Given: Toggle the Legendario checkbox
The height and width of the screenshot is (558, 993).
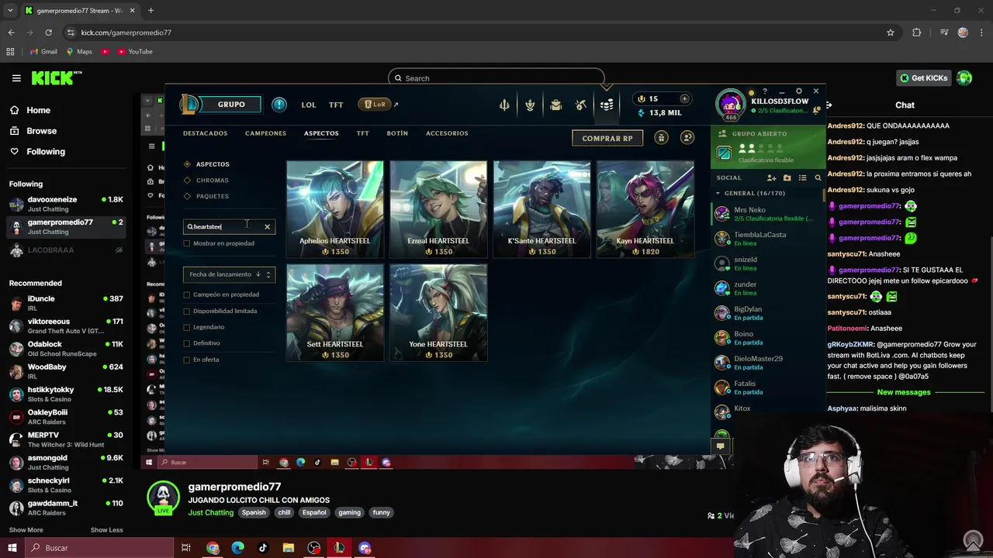Looking at the screenshot, I should click(x=187, y=327).
